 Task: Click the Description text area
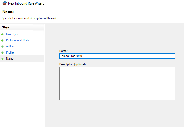coord(117,84)
